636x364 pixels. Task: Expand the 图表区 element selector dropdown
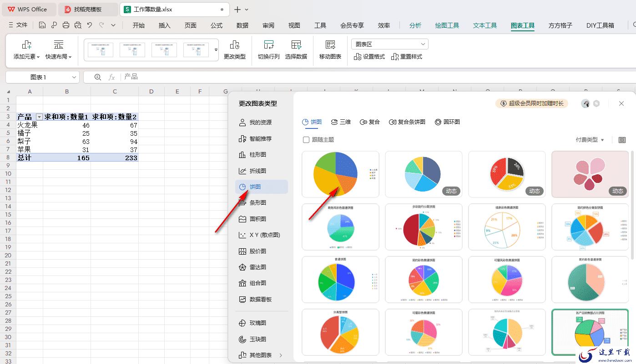390,44
